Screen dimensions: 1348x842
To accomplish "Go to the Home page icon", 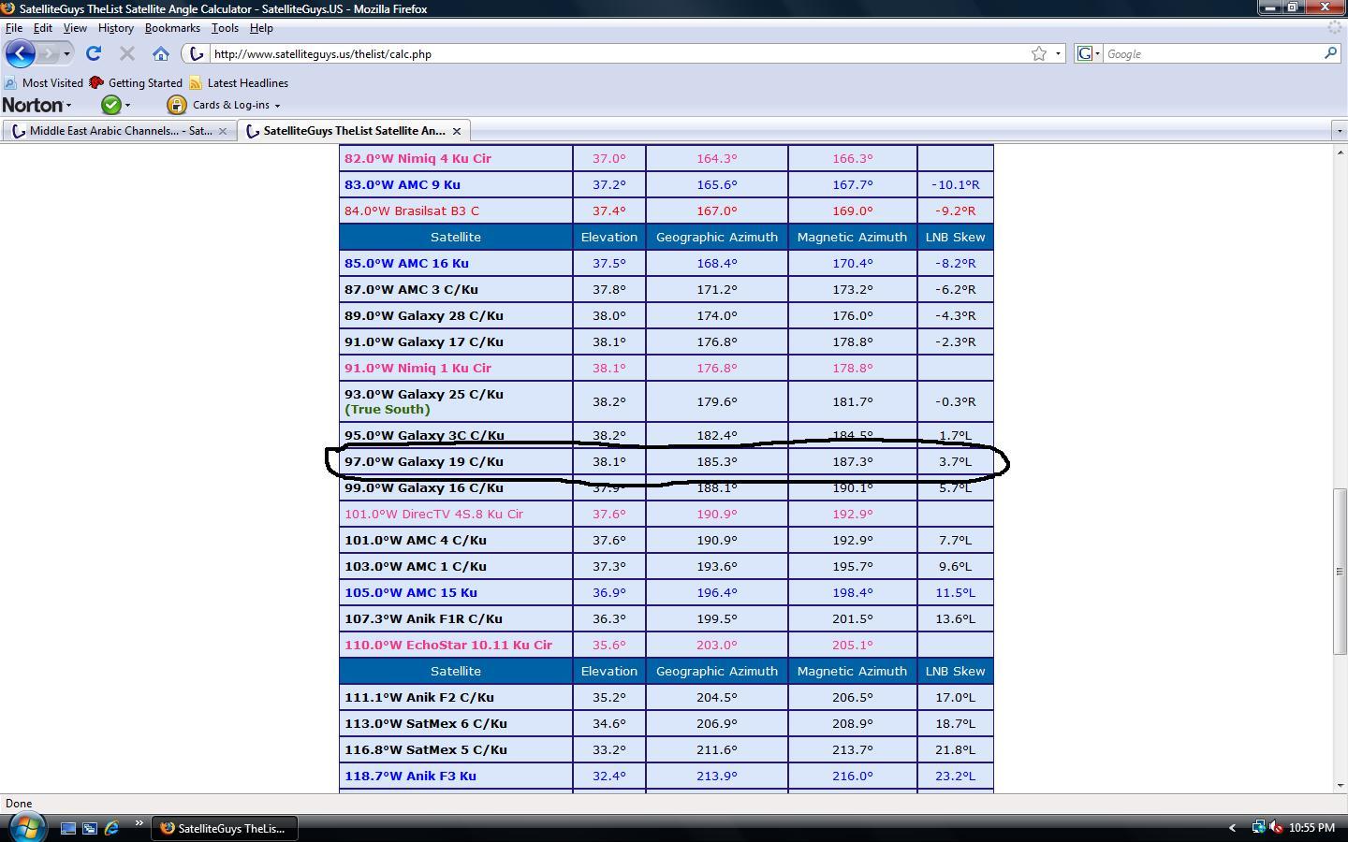I will [x=161, y=53].
